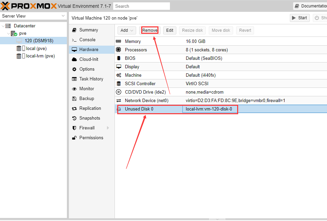
Task: Click the Monitor eye icon
Action: [74, 89]
